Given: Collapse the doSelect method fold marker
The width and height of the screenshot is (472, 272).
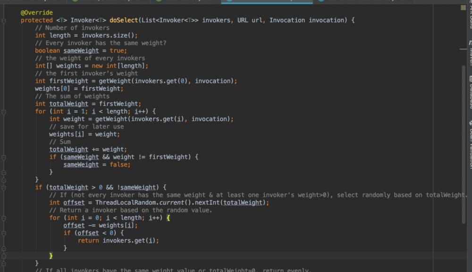Looking at the screenshot, I should 4,21.
